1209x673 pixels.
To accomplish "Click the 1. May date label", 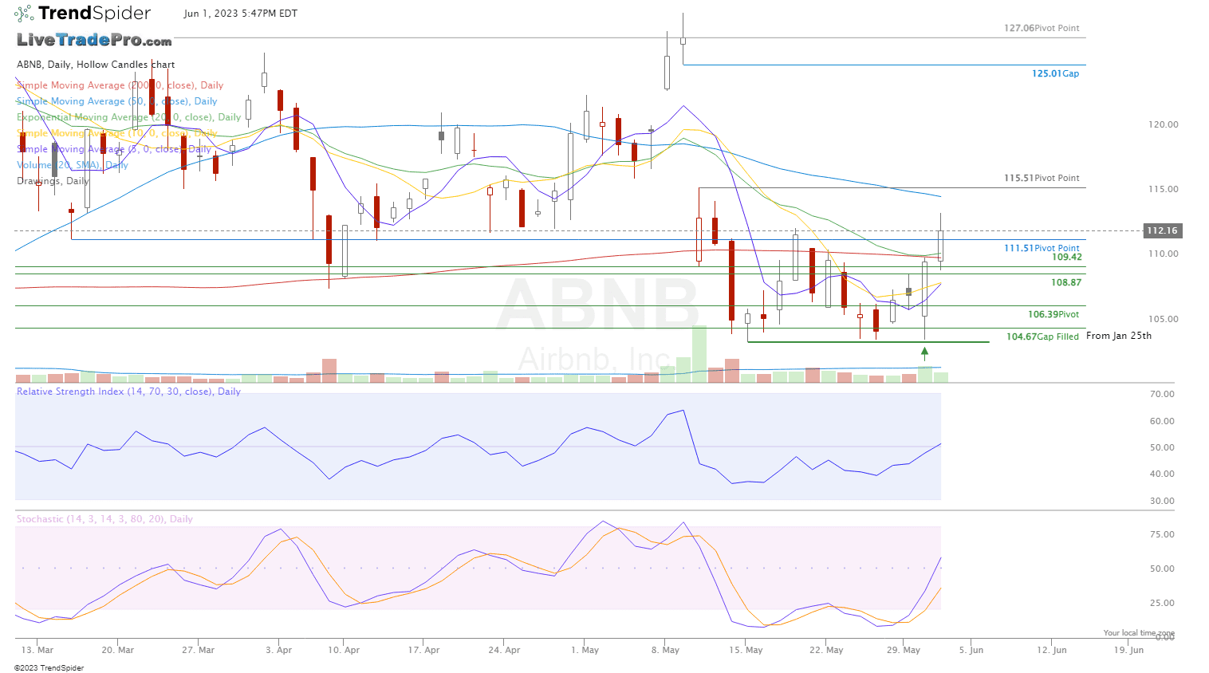I will coord(585,650).
